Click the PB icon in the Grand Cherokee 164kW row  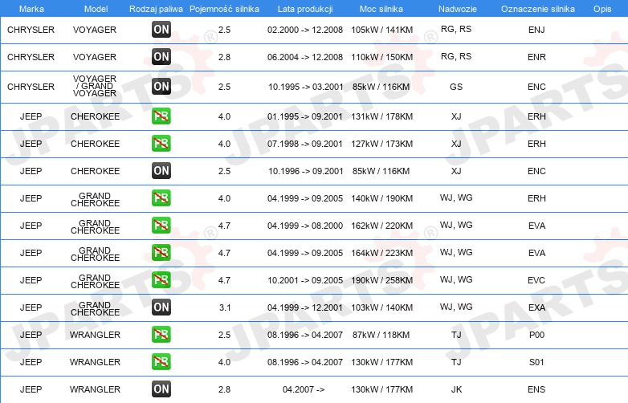[x=161, y=252]
